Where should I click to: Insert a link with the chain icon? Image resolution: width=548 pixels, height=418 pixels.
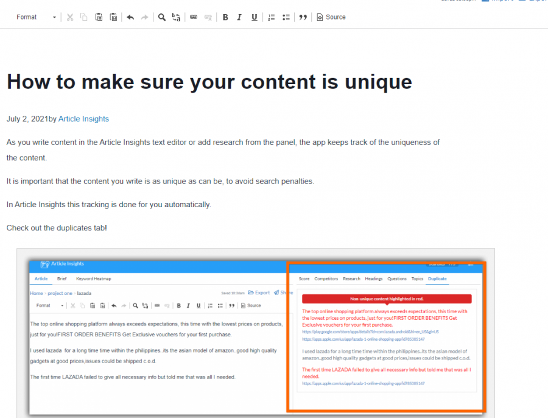193,17
